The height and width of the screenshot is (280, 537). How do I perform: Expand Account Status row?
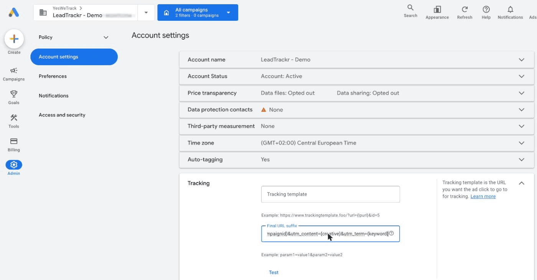click(x=521, y=76)
